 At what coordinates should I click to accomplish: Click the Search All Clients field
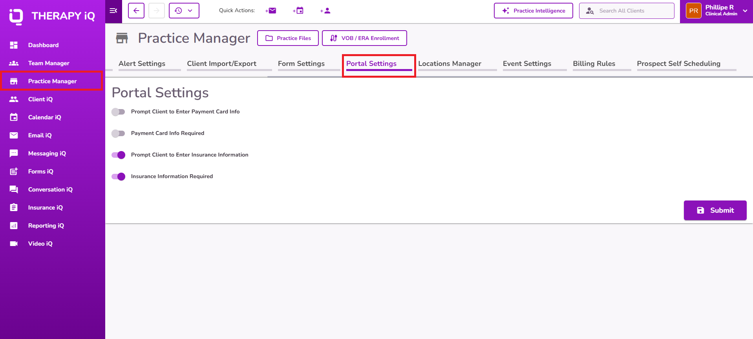click(627, 11)
